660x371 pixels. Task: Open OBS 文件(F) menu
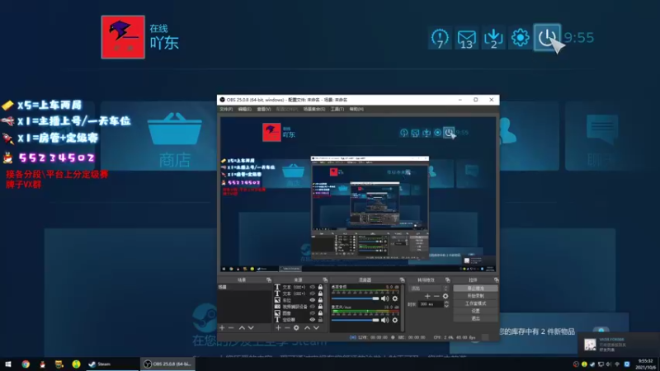(226, 110)
